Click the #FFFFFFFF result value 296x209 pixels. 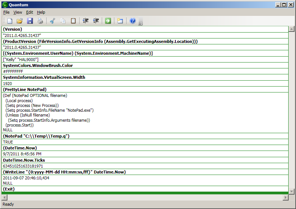pyautogui.click(x=13, y=71)
